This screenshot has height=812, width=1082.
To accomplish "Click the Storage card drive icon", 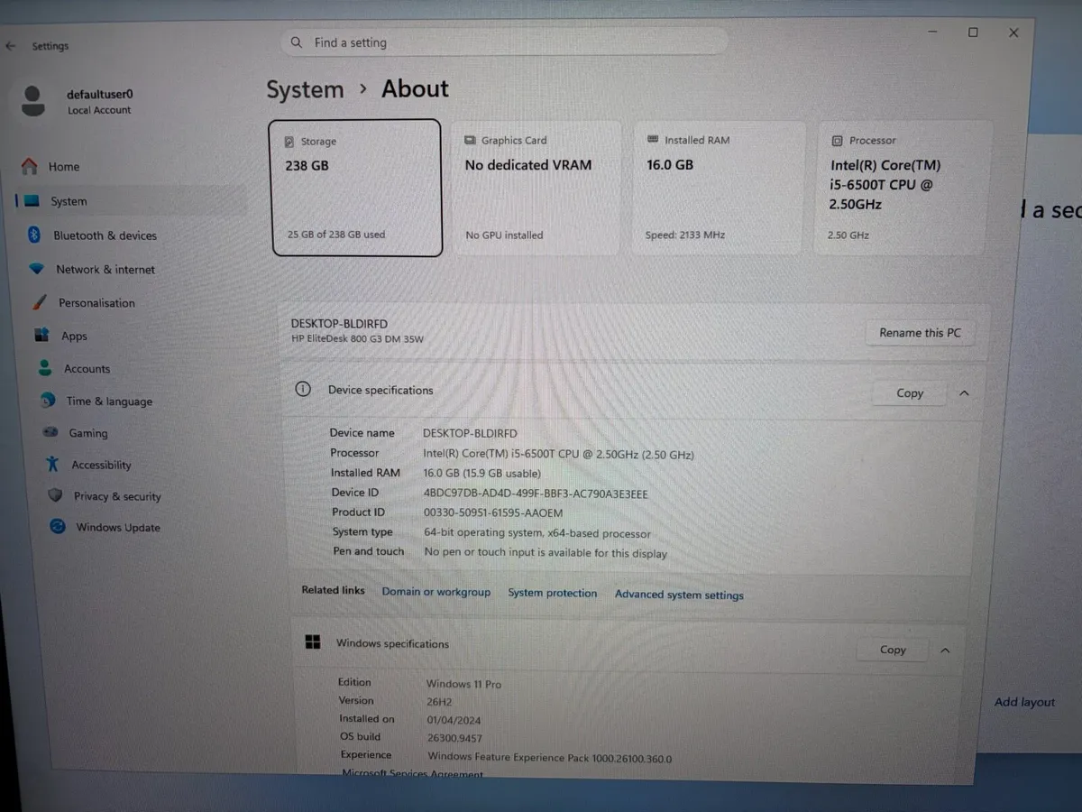I will (289, 142).
